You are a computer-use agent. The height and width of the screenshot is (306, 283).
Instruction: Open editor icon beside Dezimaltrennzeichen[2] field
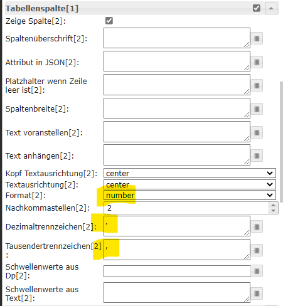(x=257, y=227)
